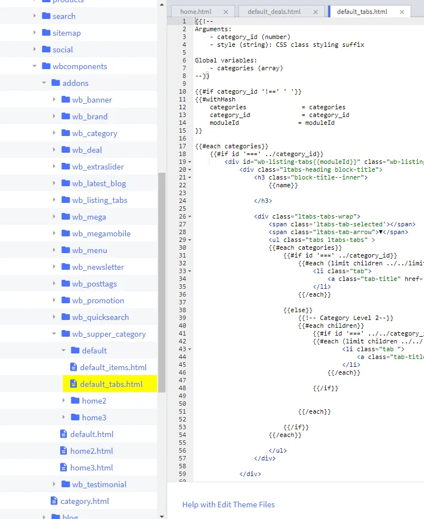This screenshot has height=519, width=424.
Task: Open Help with Edit Theme Files link
Action: pos(228,505)
